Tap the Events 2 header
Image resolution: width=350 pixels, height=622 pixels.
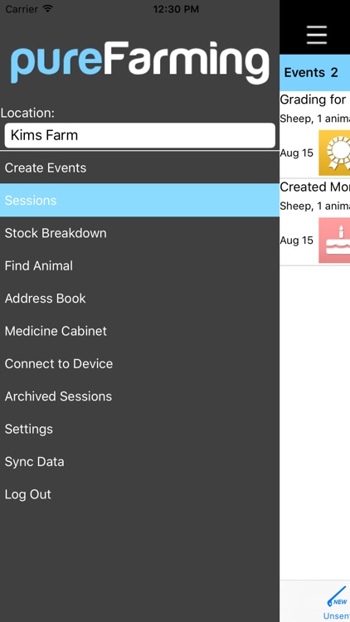(x=314, y=73)
